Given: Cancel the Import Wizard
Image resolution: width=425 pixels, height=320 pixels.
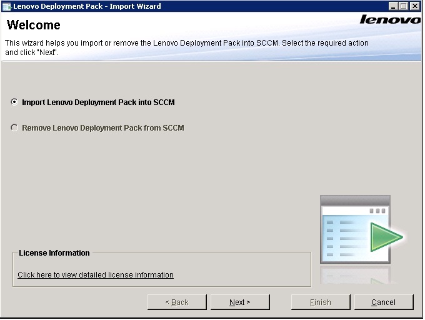Looking at the screenshot, I should pyautogui.click(x=384, y=302).
